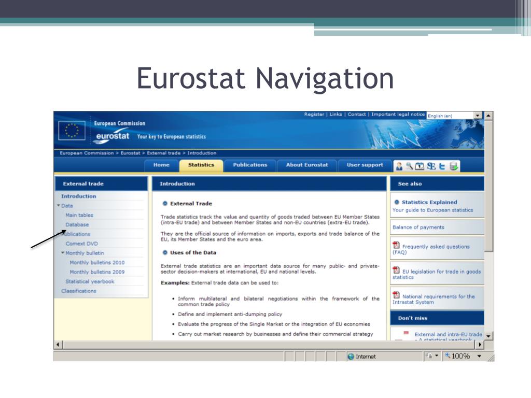Open Comext DVD in sidebar
The width and height of the screenshot is (531, 398).
(x=81, y=244)
